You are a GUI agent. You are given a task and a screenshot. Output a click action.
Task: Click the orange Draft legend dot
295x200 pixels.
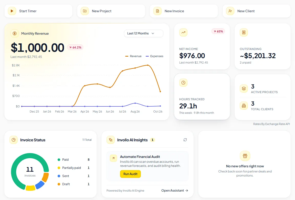click(59, 184)
